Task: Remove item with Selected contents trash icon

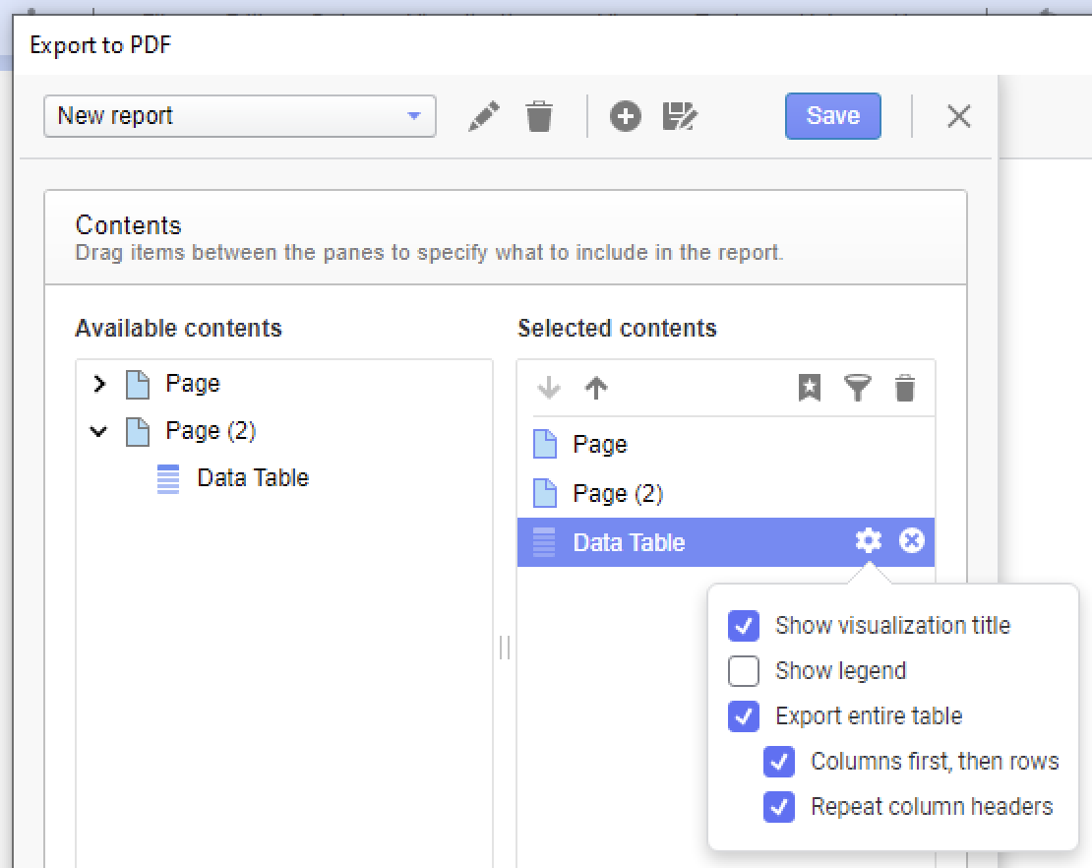Action: tap(905, 389)
